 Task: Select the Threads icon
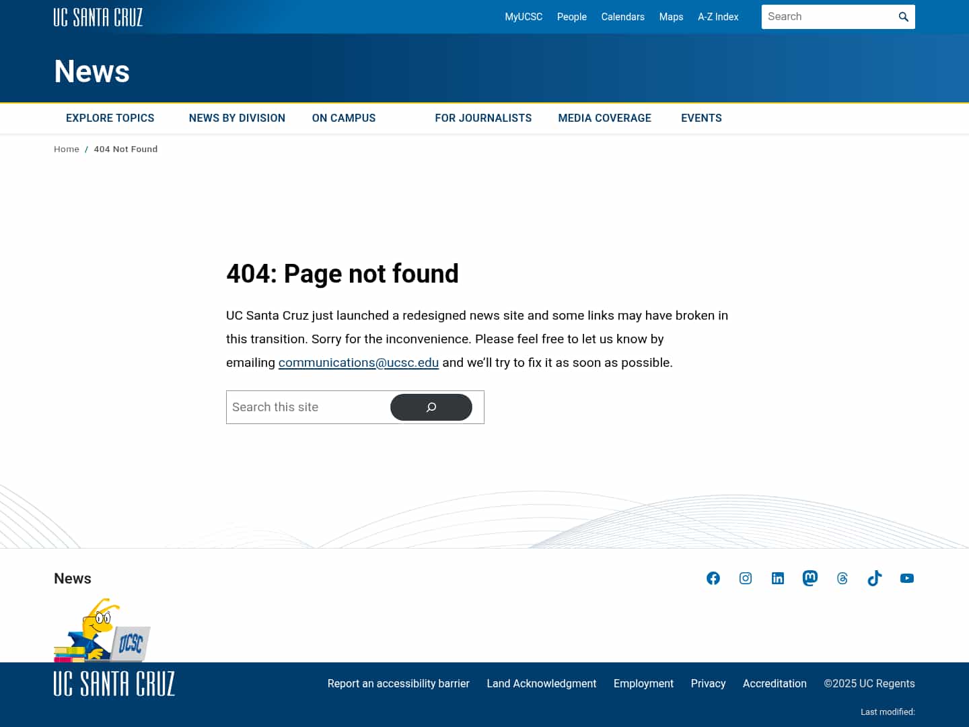pos(842,578)
